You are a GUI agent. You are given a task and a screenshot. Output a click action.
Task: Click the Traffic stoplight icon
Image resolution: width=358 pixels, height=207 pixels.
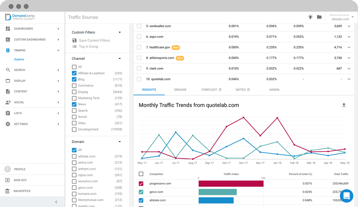(8, 50)
